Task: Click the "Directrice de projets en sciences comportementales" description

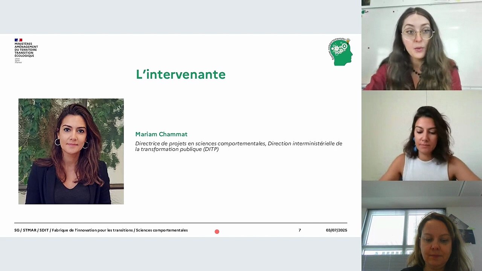Action: tap(239, 146)
